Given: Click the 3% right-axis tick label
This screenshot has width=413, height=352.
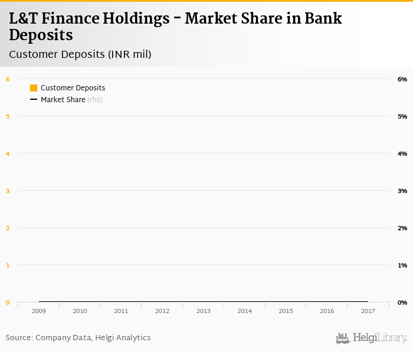Looking at the screenshot, I should (x=402, y=191).
